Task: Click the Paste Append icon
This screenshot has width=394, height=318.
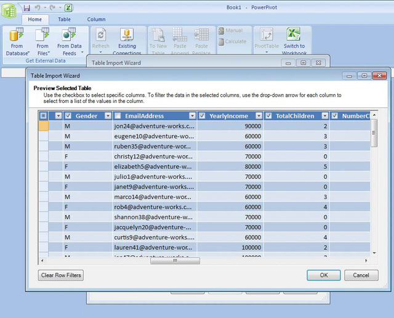Action: click(x=180, y=35)
